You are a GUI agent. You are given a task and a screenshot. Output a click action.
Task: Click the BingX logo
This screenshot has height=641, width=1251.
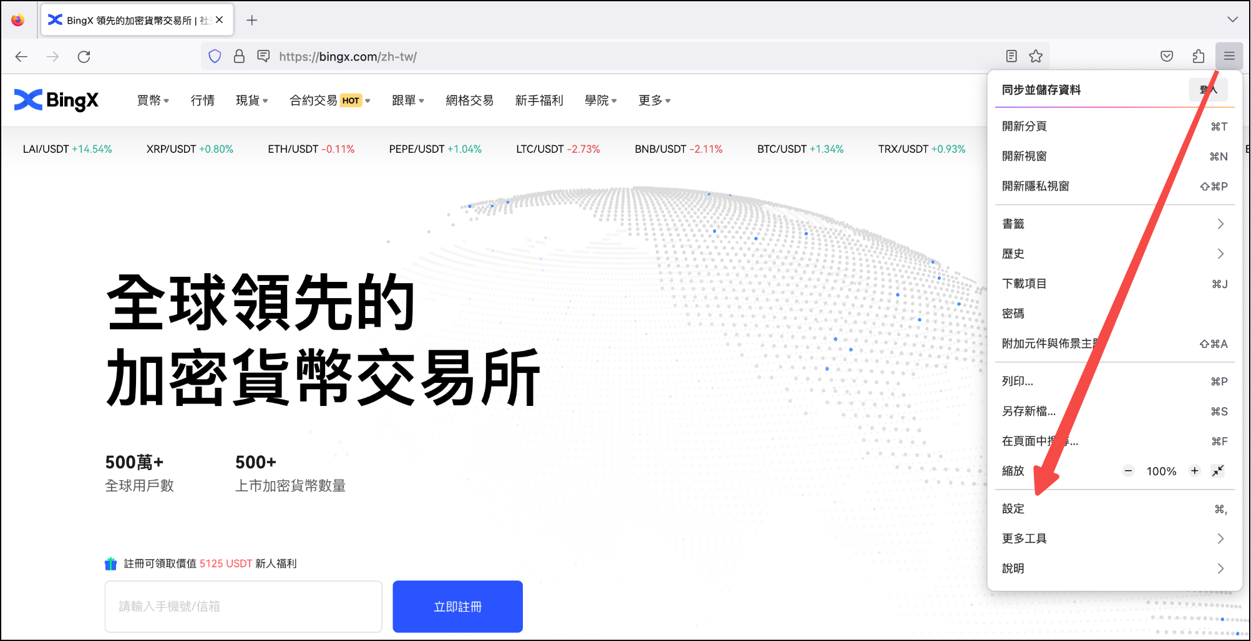point(56,100)
